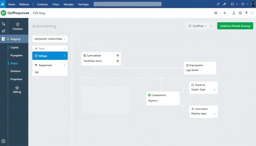Click the pencil edit icon in top bar
The height and width of the screenshot is (146, 256).
pyautogui.click(x=224, y=4)
